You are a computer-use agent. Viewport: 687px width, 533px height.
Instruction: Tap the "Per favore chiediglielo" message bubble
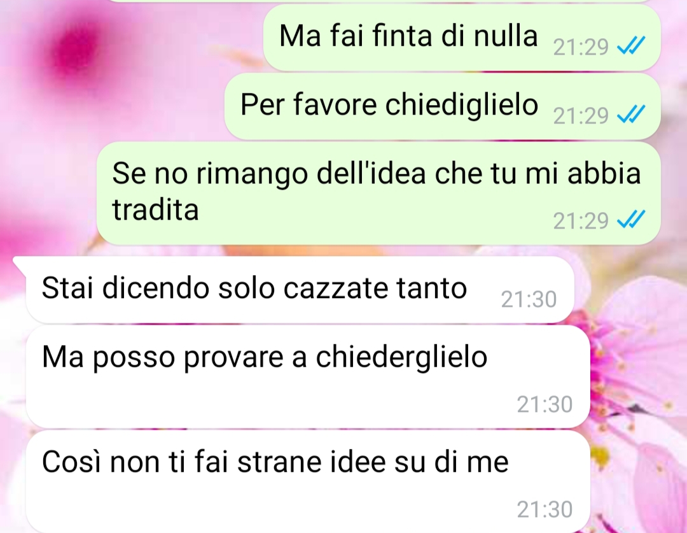pos(443,106)
